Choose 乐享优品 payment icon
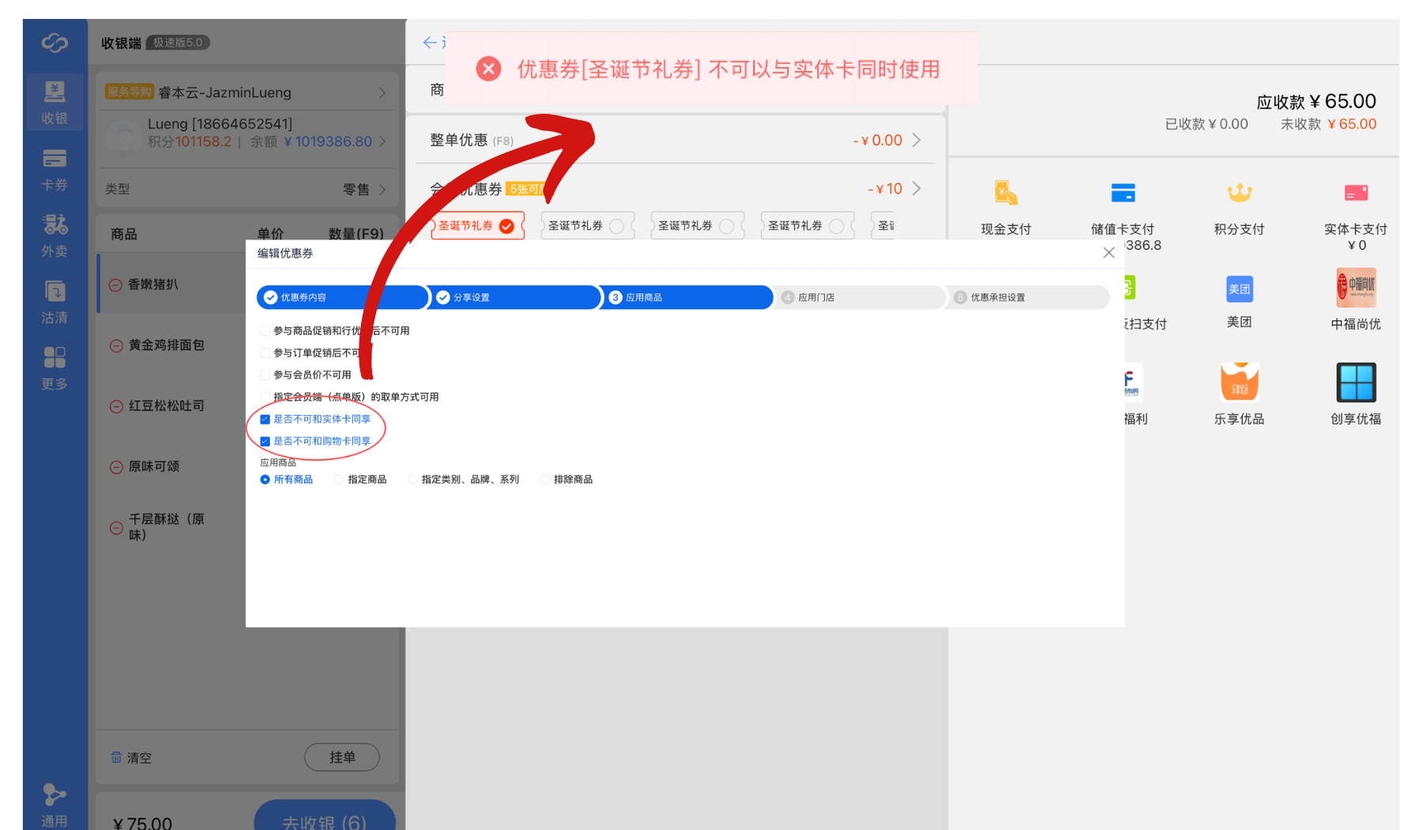1422x830 pixels. click(1239, 383)
